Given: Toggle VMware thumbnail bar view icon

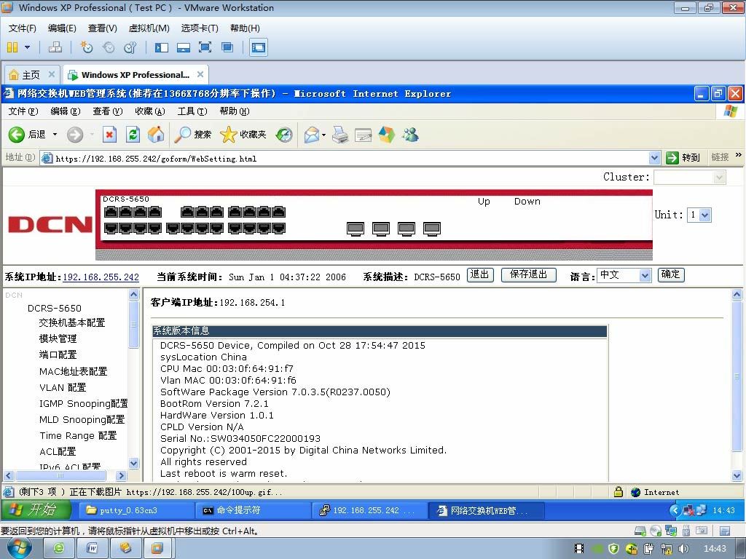Looking at the screenshot, I should click(183, 47).
